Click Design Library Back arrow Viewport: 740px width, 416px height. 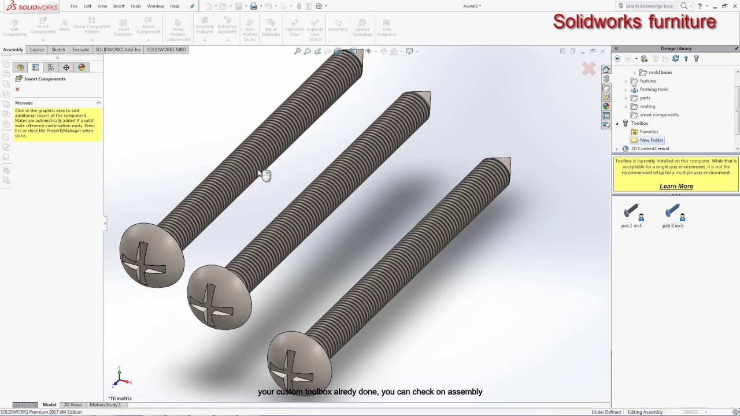617,58
